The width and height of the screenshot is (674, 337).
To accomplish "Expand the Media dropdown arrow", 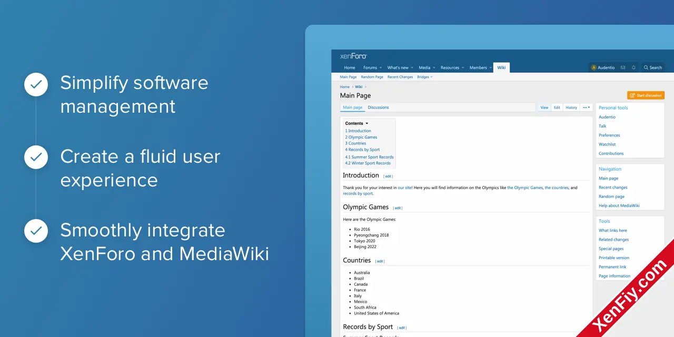I will pos(434,68).
